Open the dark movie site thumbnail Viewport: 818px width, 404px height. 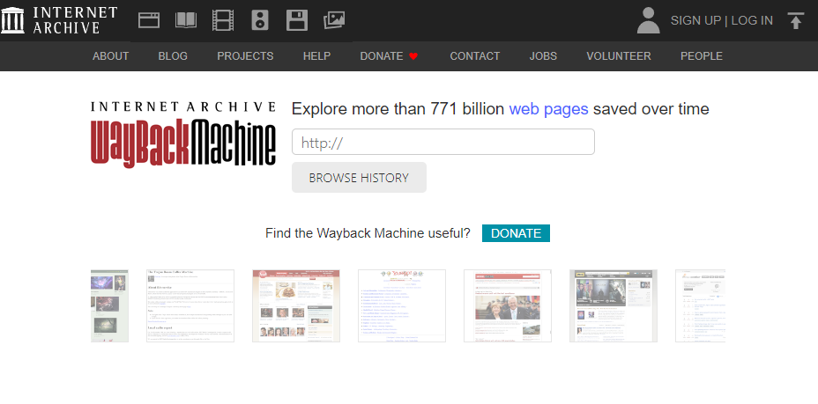613,305
